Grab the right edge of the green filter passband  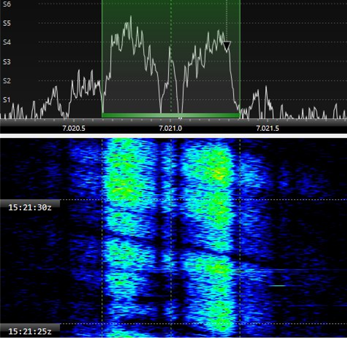(x=240, y=58)
